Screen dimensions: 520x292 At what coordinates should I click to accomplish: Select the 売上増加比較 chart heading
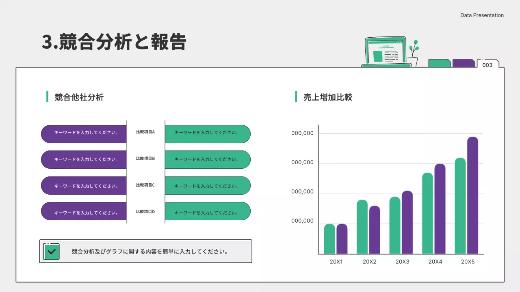pos(327,97)
